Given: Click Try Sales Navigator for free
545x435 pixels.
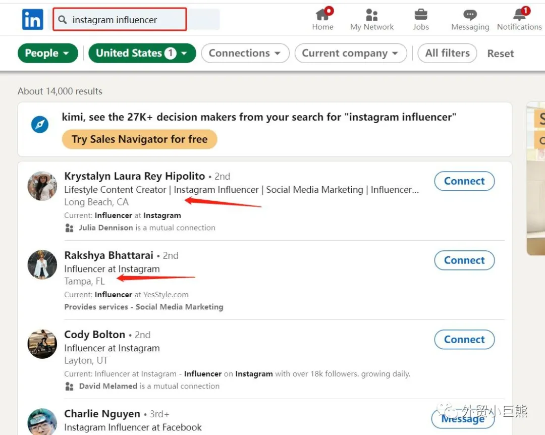Looking at the screenshot, I should click(139, 139).
